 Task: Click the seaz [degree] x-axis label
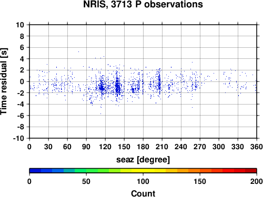[143, 160]
